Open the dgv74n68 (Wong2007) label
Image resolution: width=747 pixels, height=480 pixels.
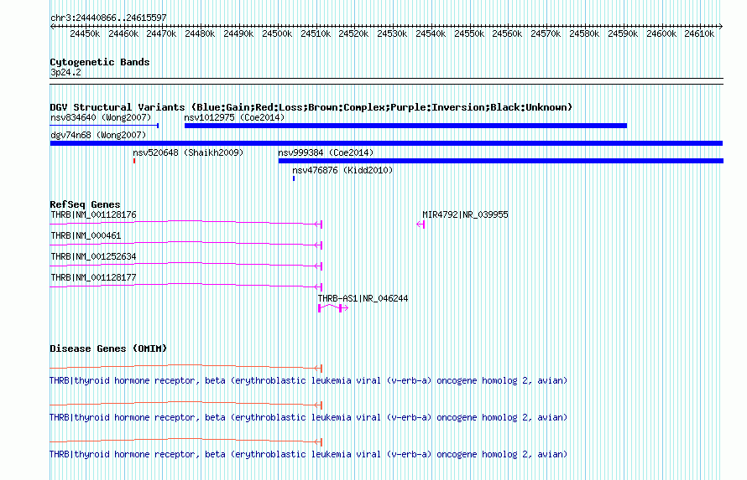click(98, 135)
